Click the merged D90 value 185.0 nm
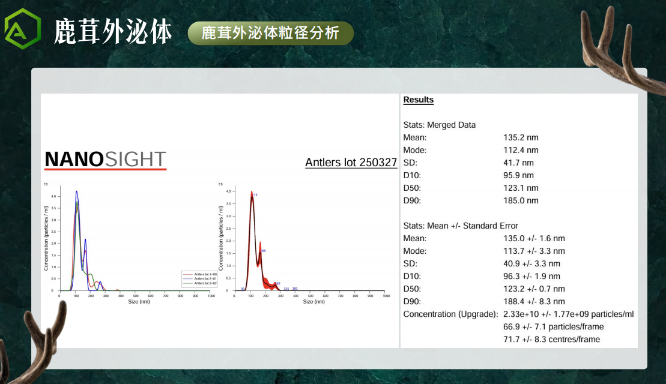 pyautogui.click(x=521, y=200)
